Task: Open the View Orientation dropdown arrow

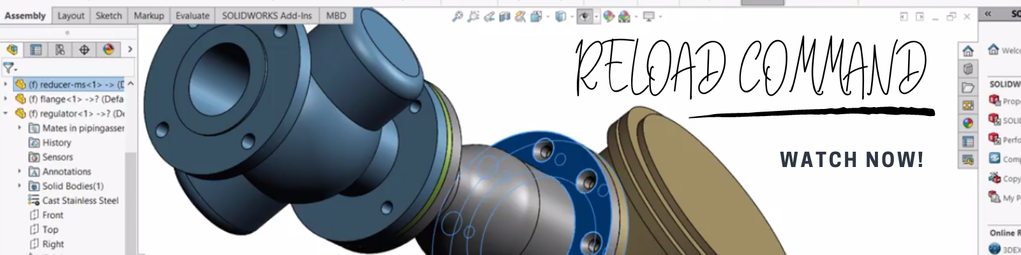Action: pos(548,17)
